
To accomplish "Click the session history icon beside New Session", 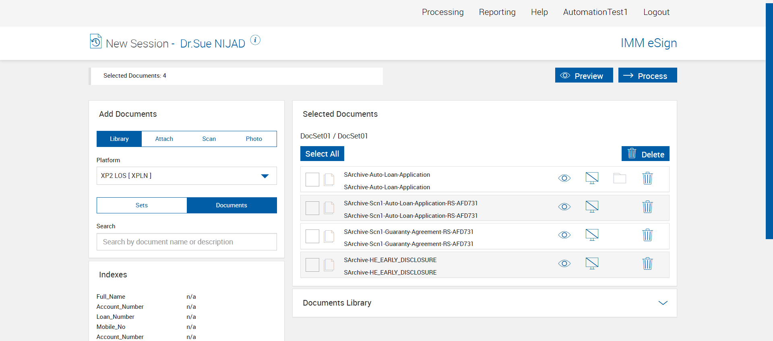I will [95, 41].
